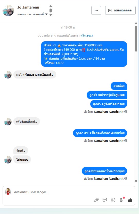
Task: Click the ดูข้อมูลติดต่อ button
Action: pos(120,10)
